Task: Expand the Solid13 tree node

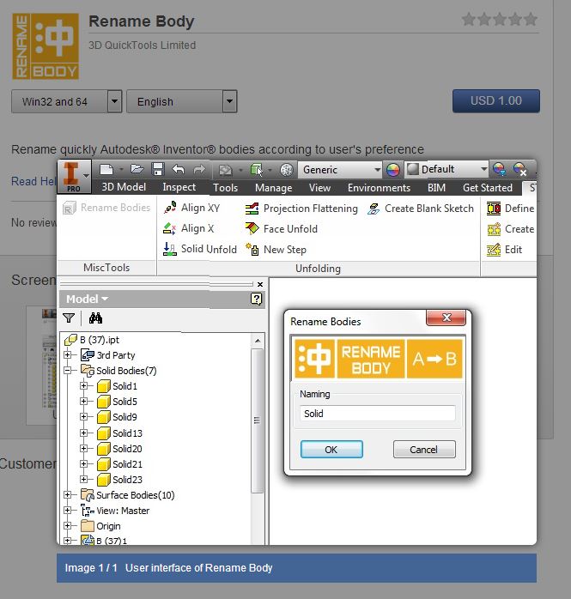Action: [x=83, y=433]
